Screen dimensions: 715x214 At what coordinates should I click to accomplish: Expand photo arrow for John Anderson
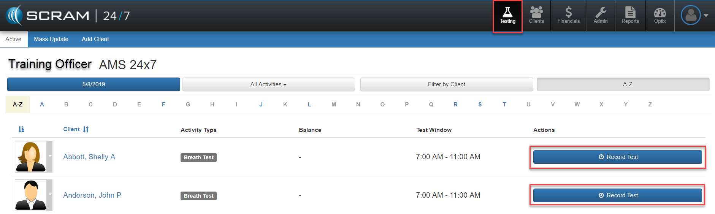[49, 195]
